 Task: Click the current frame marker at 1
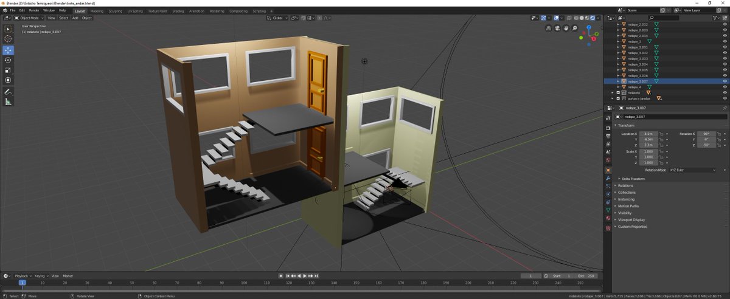point(23,283)
